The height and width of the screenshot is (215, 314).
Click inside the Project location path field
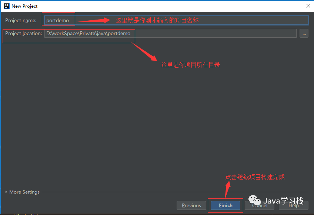170,33
